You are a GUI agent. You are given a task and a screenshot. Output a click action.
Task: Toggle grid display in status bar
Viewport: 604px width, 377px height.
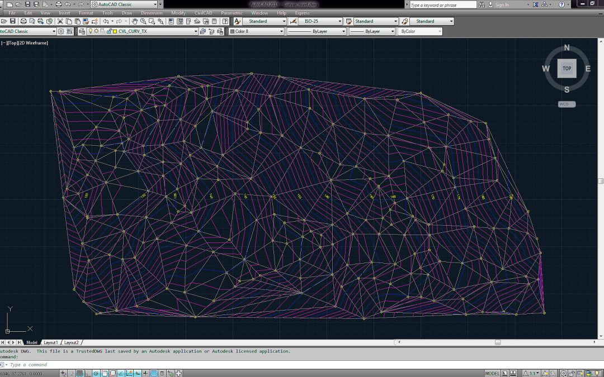pyautogui.click(x=79, y=373)
